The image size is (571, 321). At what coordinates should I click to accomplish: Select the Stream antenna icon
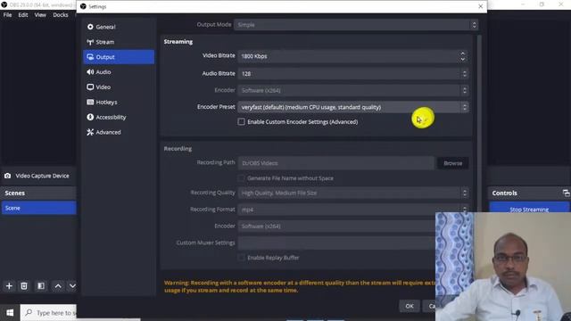(x=90, y=42)
